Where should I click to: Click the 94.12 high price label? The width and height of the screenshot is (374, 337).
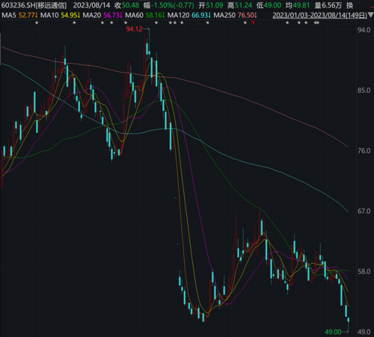134,29
